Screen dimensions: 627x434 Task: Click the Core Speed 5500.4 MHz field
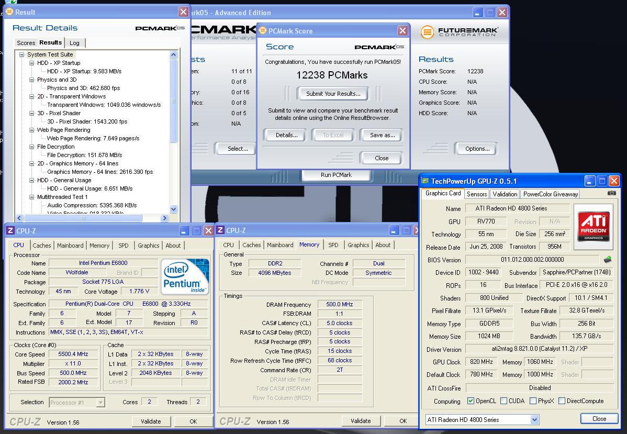73,354
